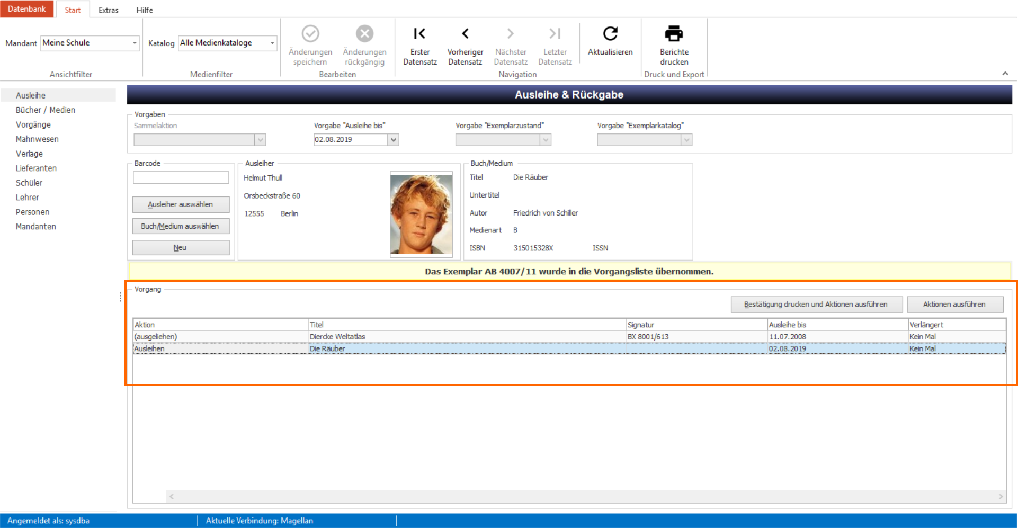
Task: Open the Mandant dropdown Meine Schule
Action: 90,43
